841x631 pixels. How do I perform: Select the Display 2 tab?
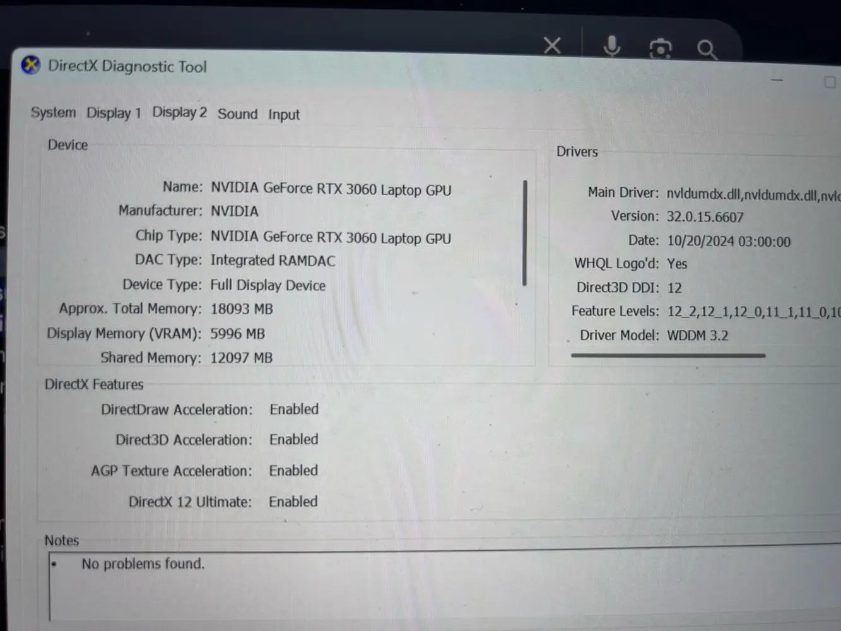(x=179, y=112)
